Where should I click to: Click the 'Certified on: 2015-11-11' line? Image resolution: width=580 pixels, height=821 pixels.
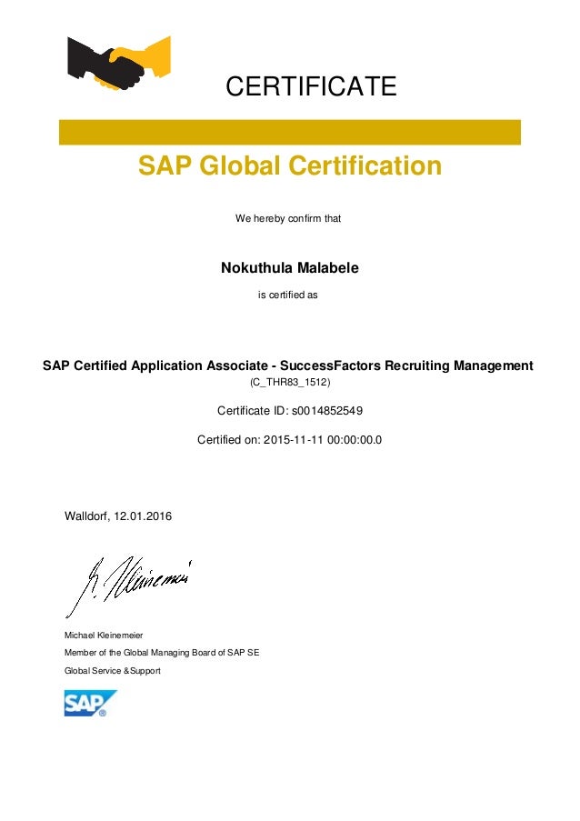pos(289,440)
